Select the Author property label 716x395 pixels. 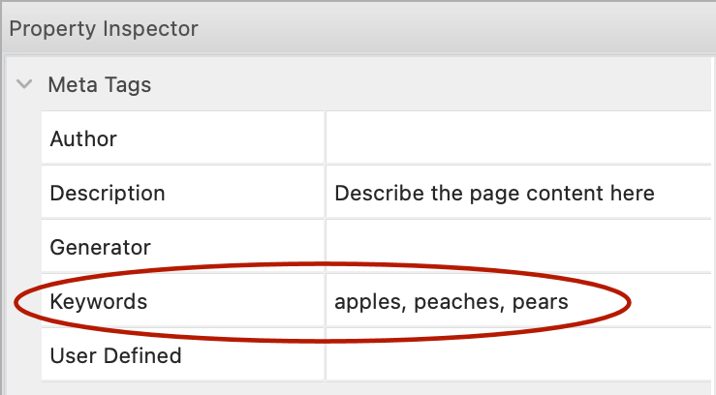83,139
